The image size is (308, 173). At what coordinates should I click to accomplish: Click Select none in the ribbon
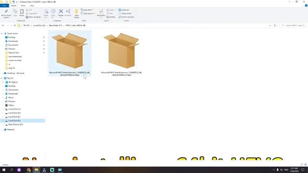(x=125, y=13)
